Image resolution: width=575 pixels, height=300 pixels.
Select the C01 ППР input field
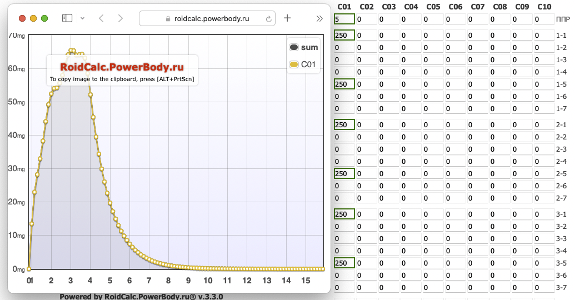coord(343,19)
